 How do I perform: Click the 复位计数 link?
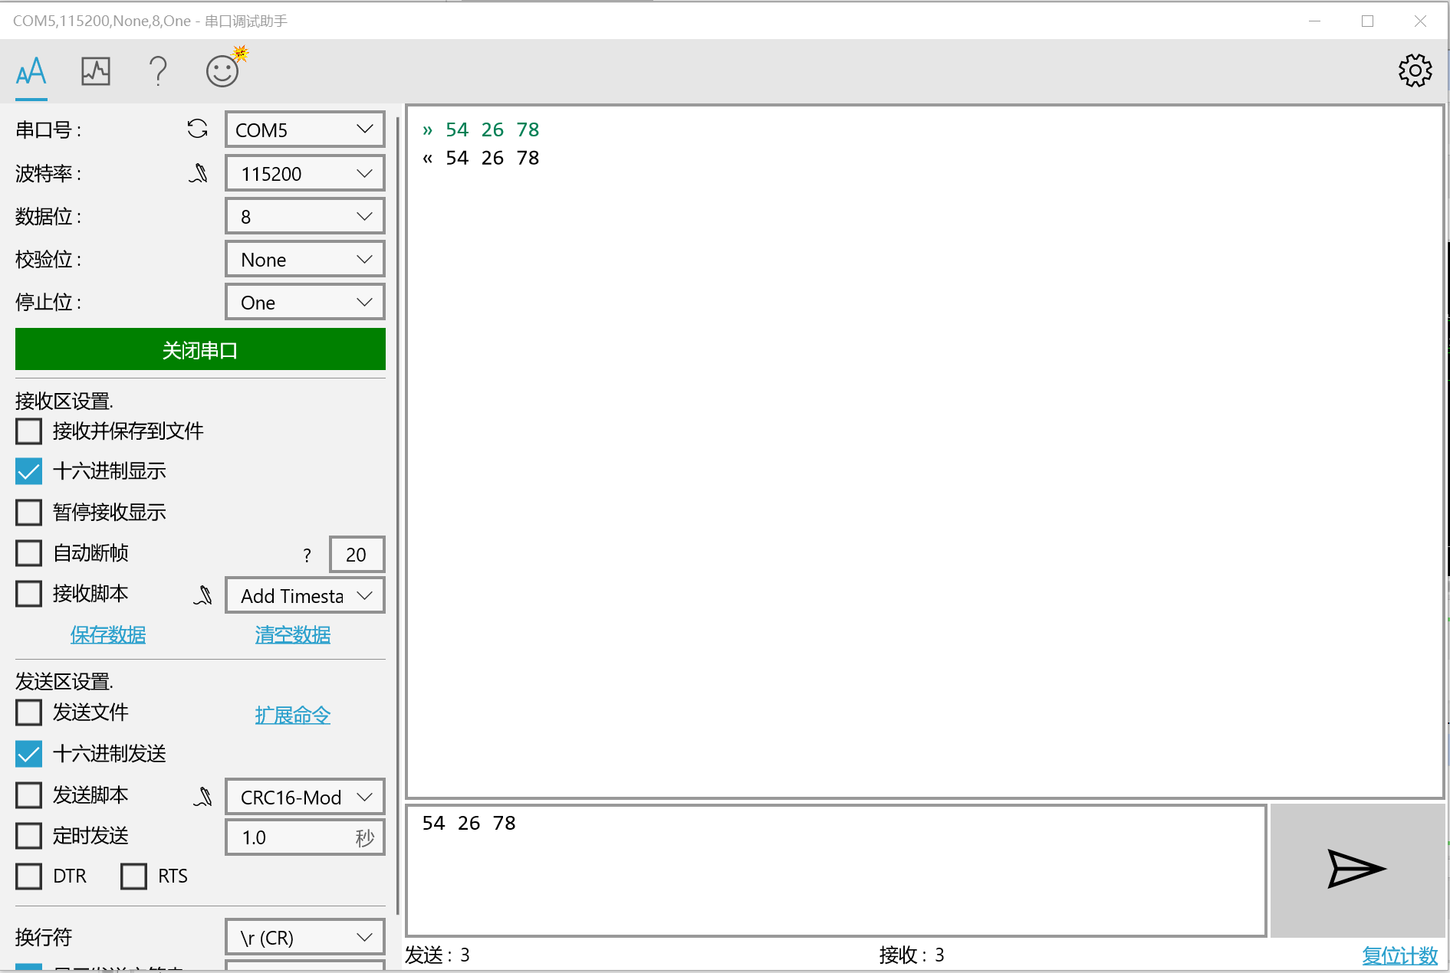(x=1400, y=955)
